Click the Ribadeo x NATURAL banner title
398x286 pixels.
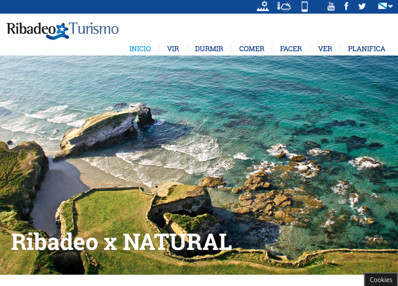(x=122, y=242)
